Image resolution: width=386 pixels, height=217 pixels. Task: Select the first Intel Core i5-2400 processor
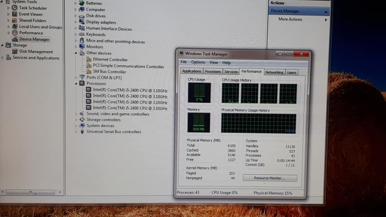[130, 90]
